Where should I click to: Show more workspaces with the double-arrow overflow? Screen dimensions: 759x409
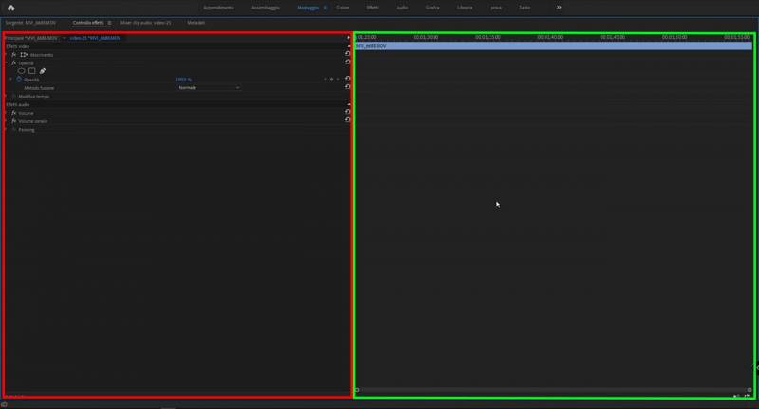pyautogui.click(x=559, y=8)
